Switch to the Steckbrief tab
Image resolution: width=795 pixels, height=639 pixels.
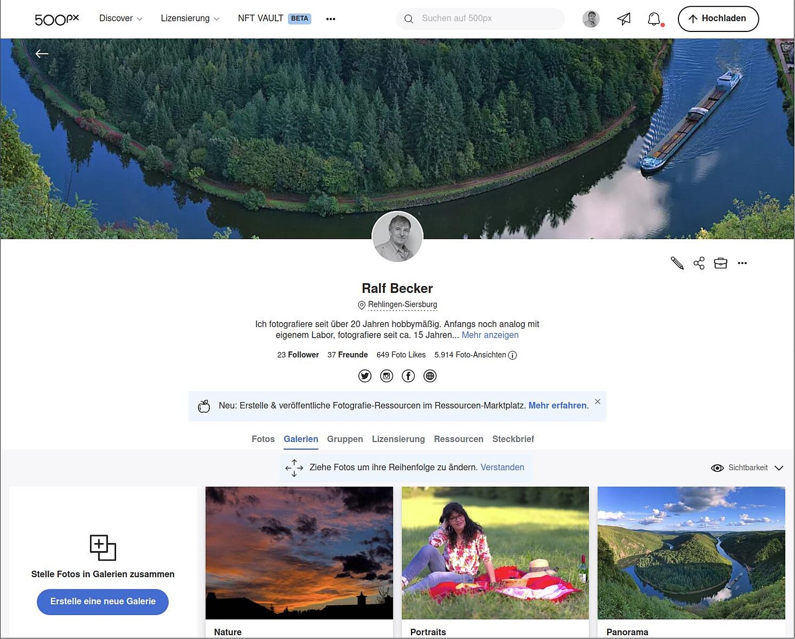coord(513,439)
